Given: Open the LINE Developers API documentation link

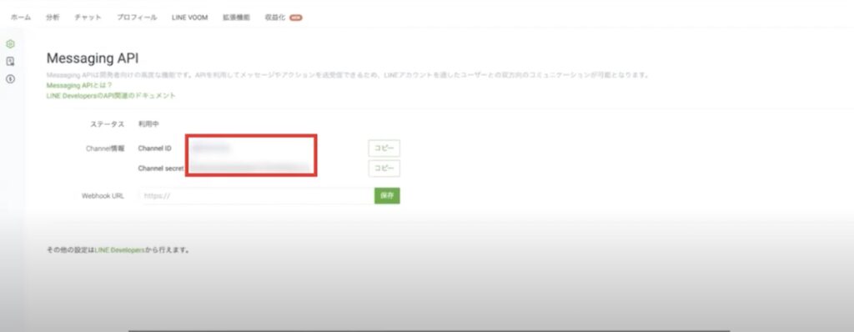Looking at the screenshot, I should pyautogui.click(x=111, y=95).
